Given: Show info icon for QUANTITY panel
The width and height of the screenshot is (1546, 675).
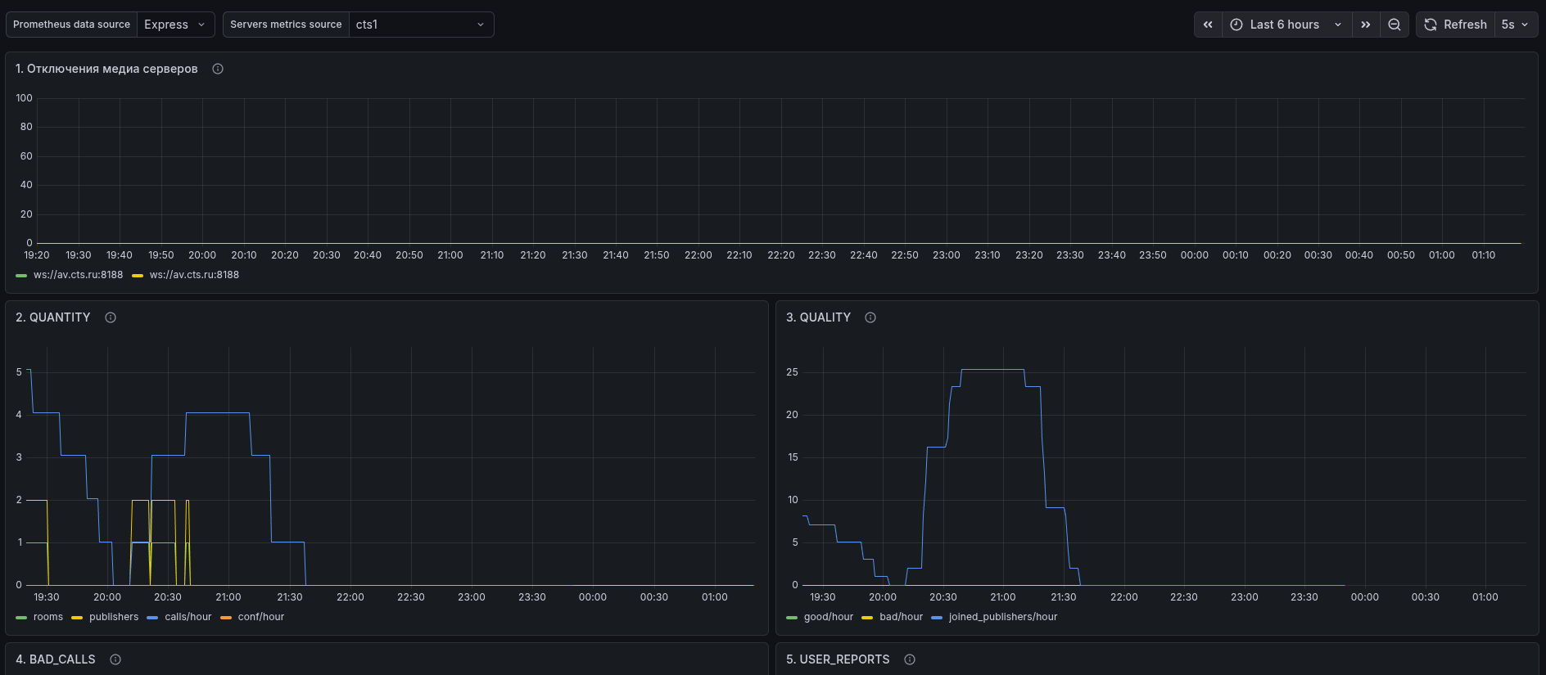Looking at the screenshot, I should click(x=111, y=317).
